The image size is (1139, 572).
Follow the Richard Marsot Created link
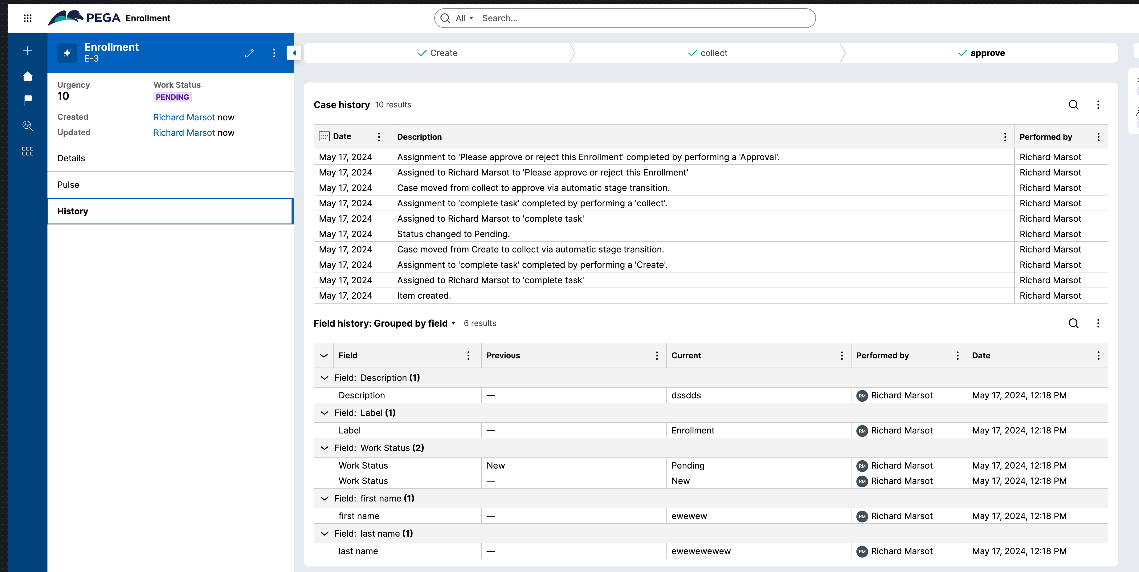[x=184, y=117]
